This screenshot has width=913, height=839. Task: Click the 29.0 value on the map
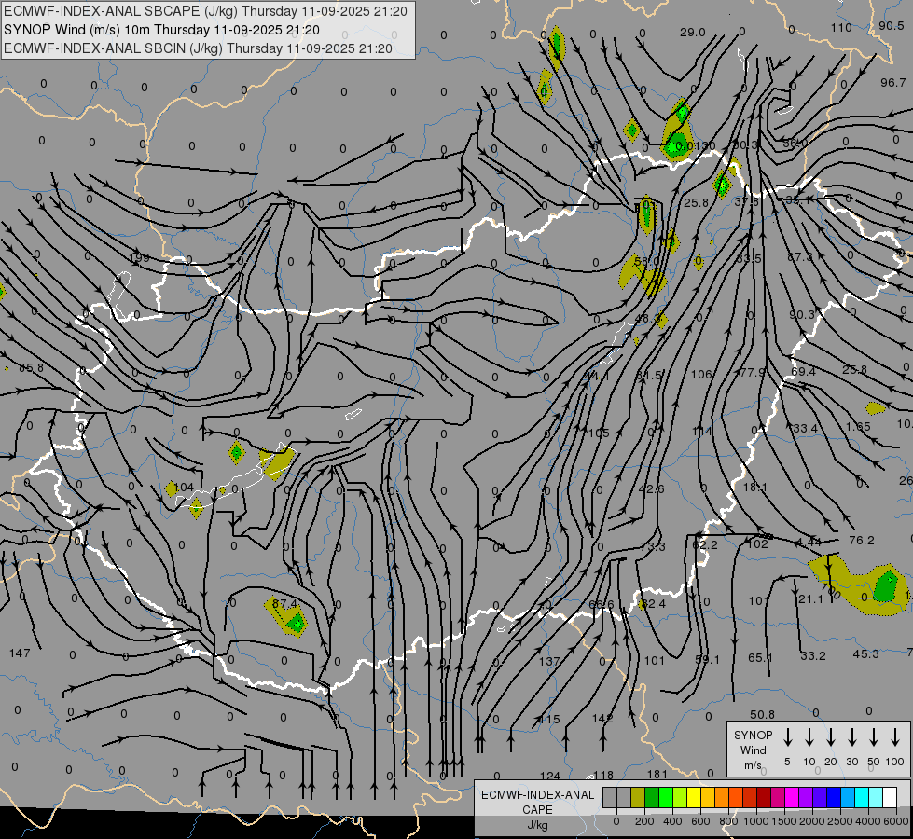pyautogui.click(x=692, y=32)
